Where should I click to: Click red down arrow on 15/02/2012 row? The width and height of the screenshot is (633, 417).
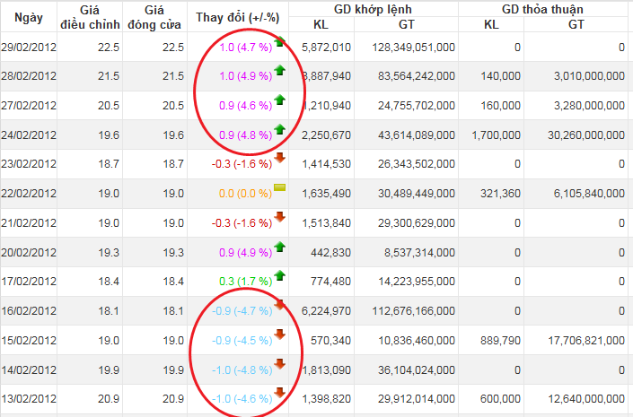280,334
